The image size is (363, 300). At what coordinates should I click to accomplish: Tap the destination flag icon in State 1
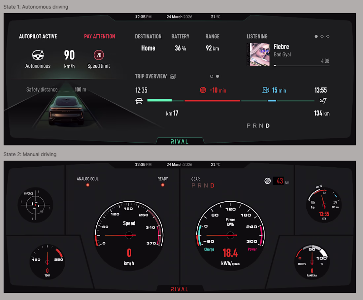[323, 101]
